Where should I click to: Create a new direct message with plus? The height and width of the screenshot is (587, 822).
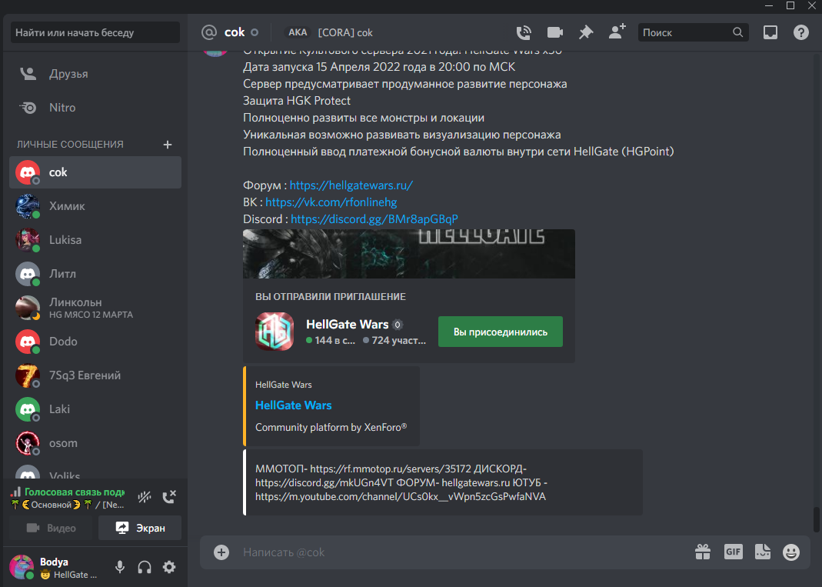[167, 145]
